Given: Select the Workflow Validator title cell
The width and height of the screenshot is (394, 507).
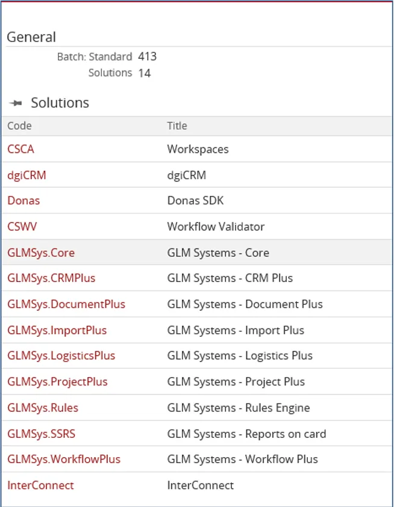Looking at the screenshot, I should 216,227.
